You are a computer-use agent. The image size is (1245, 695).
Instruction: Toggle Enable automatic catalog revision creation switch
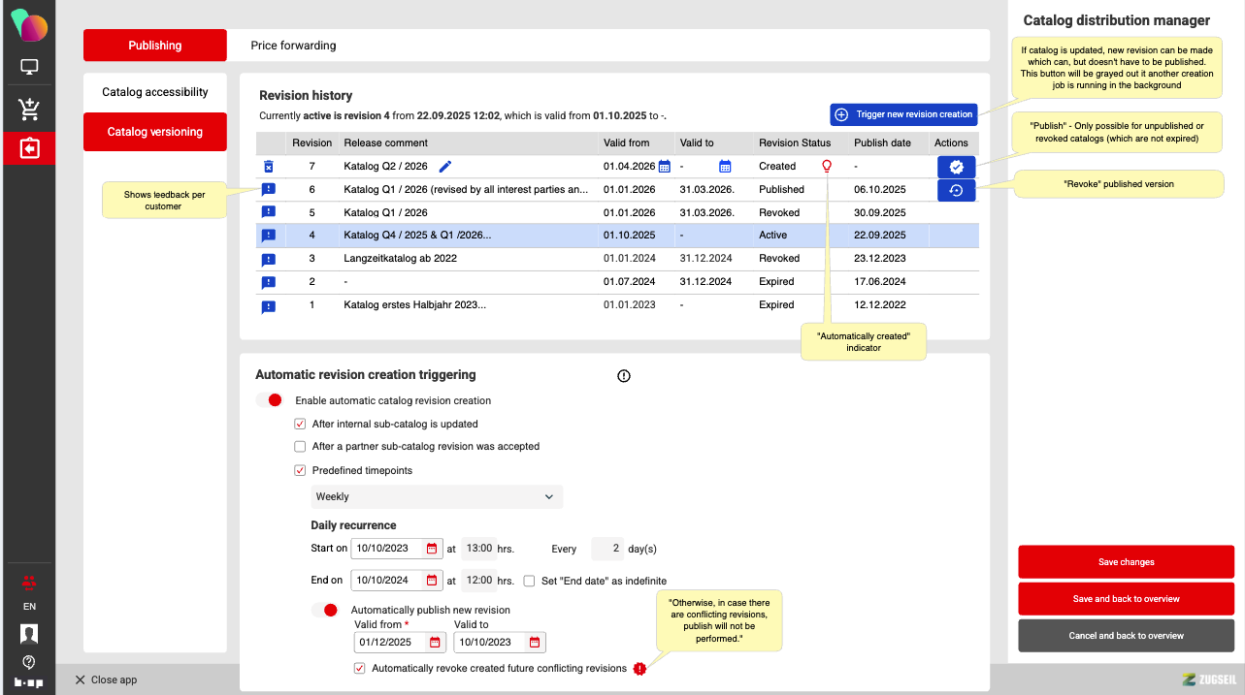pyautogui.click(x=270, y=400)
